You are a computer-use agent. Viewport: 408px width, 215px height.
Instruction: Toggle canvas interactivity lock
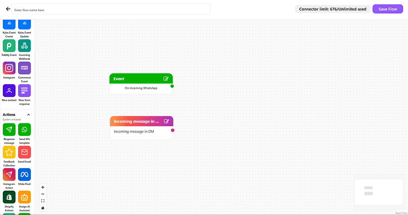click(x=43, y=208)
